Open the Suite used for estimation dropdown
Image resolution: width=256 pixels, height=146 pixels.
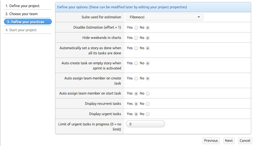coord(165,17)
